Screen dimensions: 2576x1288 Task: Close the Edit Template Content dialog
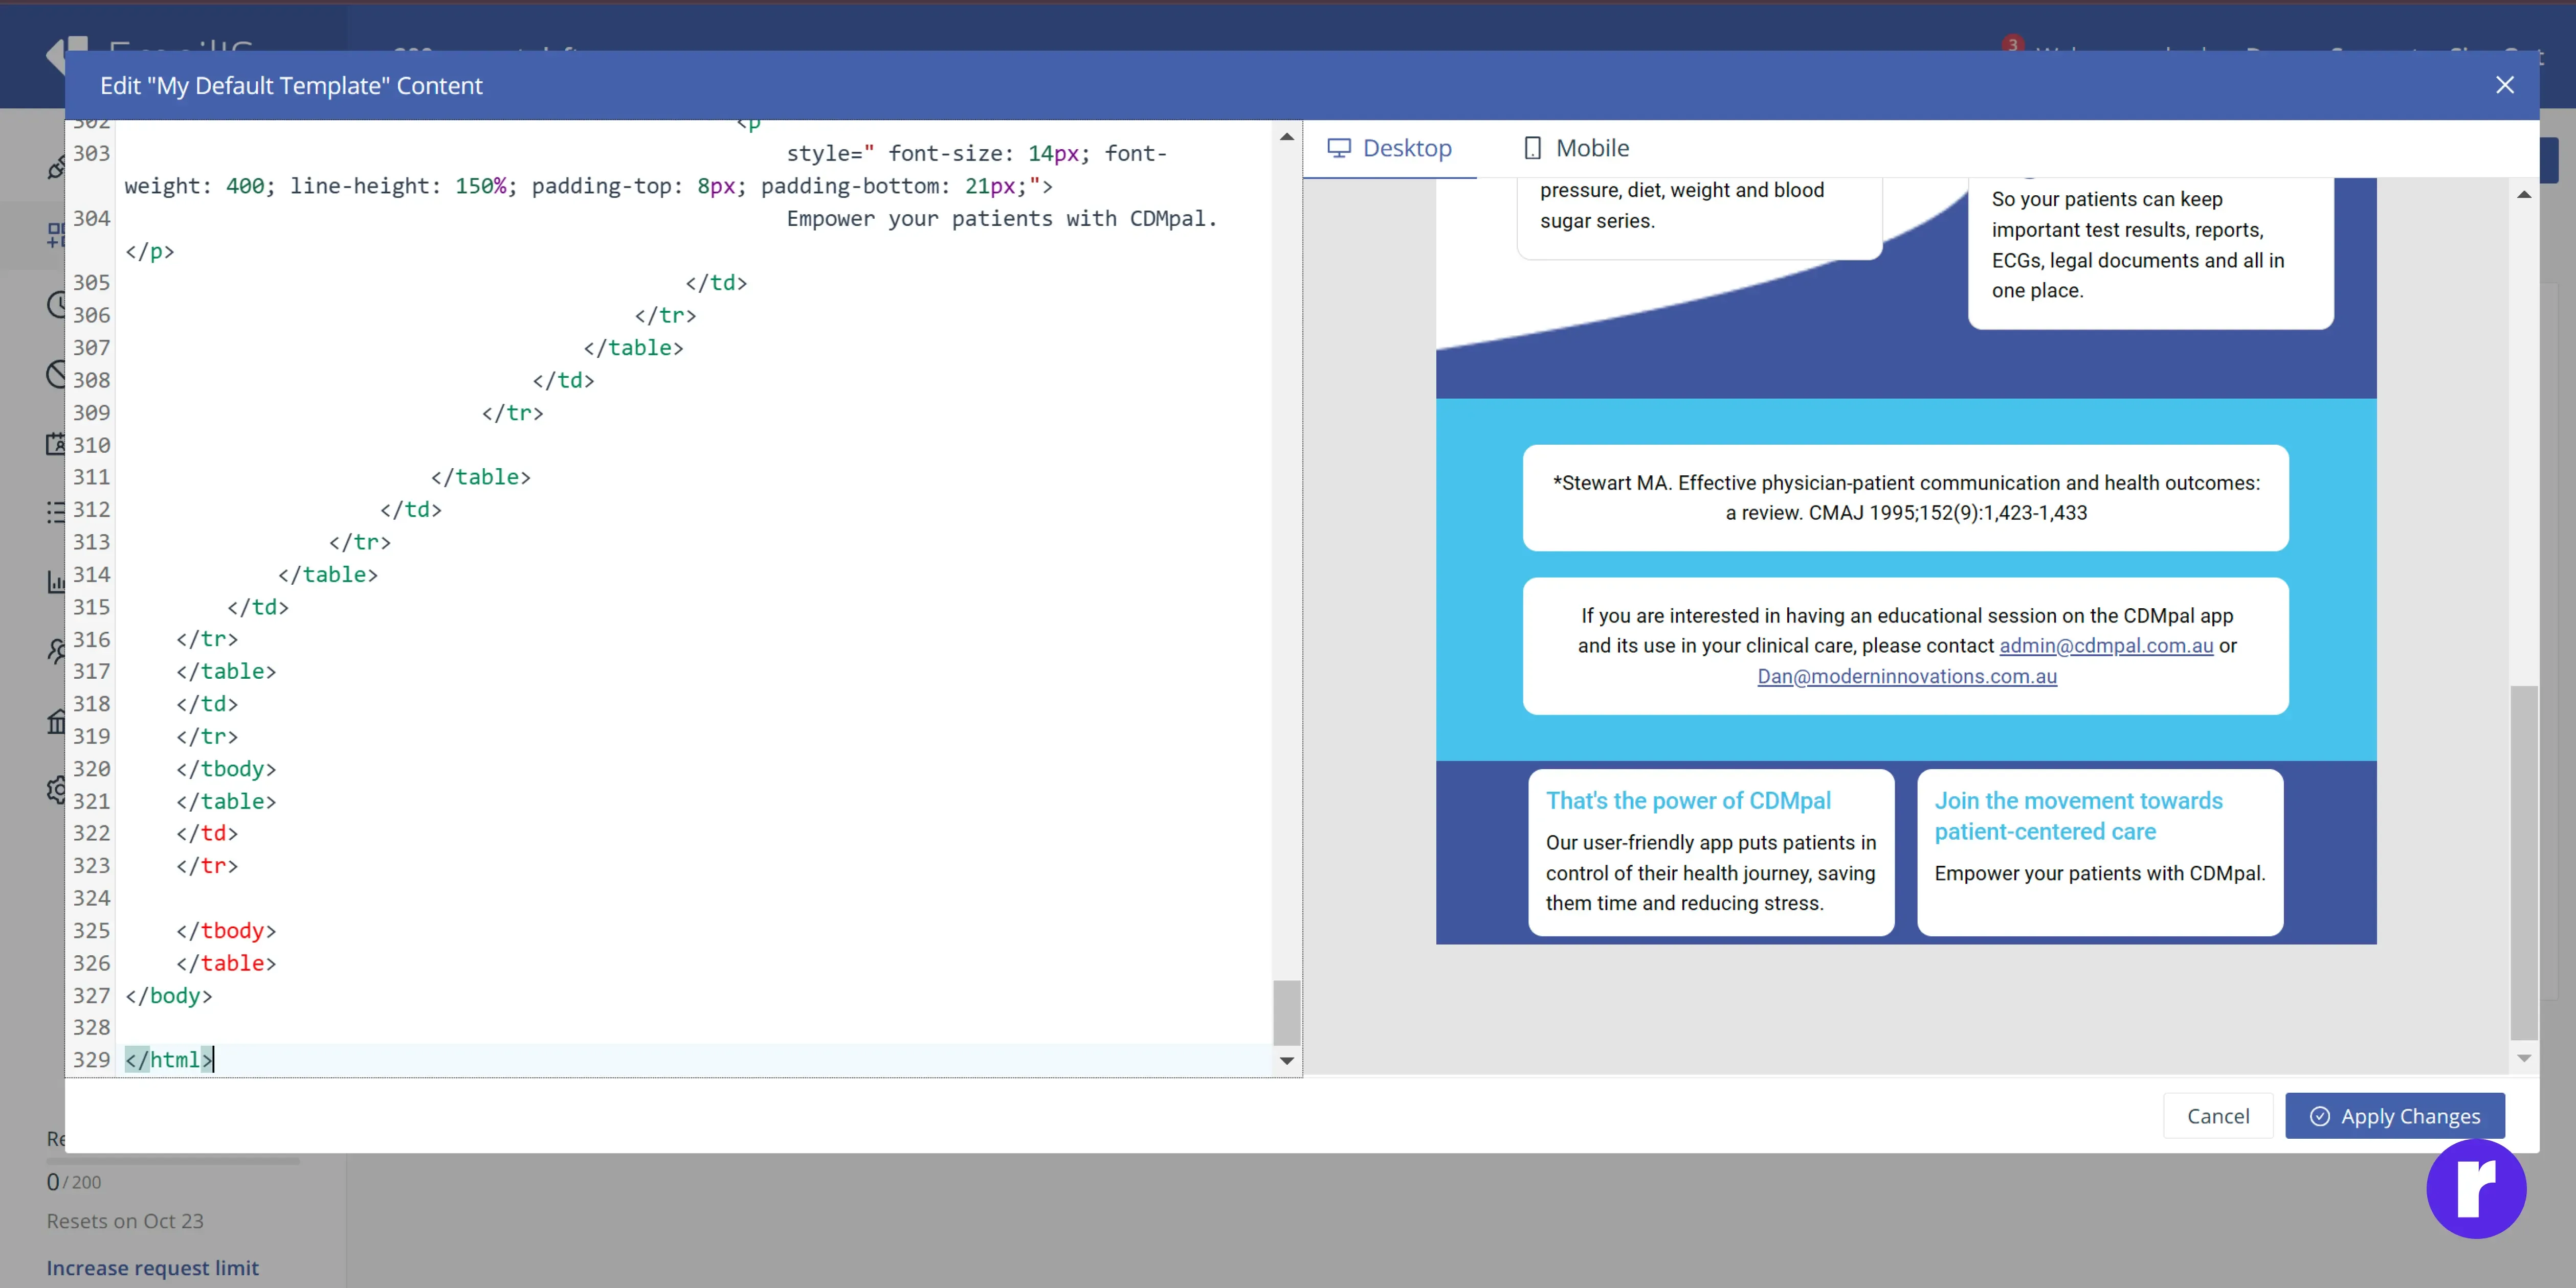[2504, 85]
